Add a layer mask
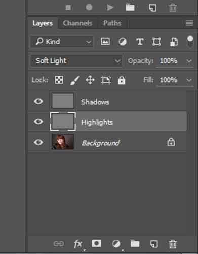 pyautogui.click(x=96, y=243)
